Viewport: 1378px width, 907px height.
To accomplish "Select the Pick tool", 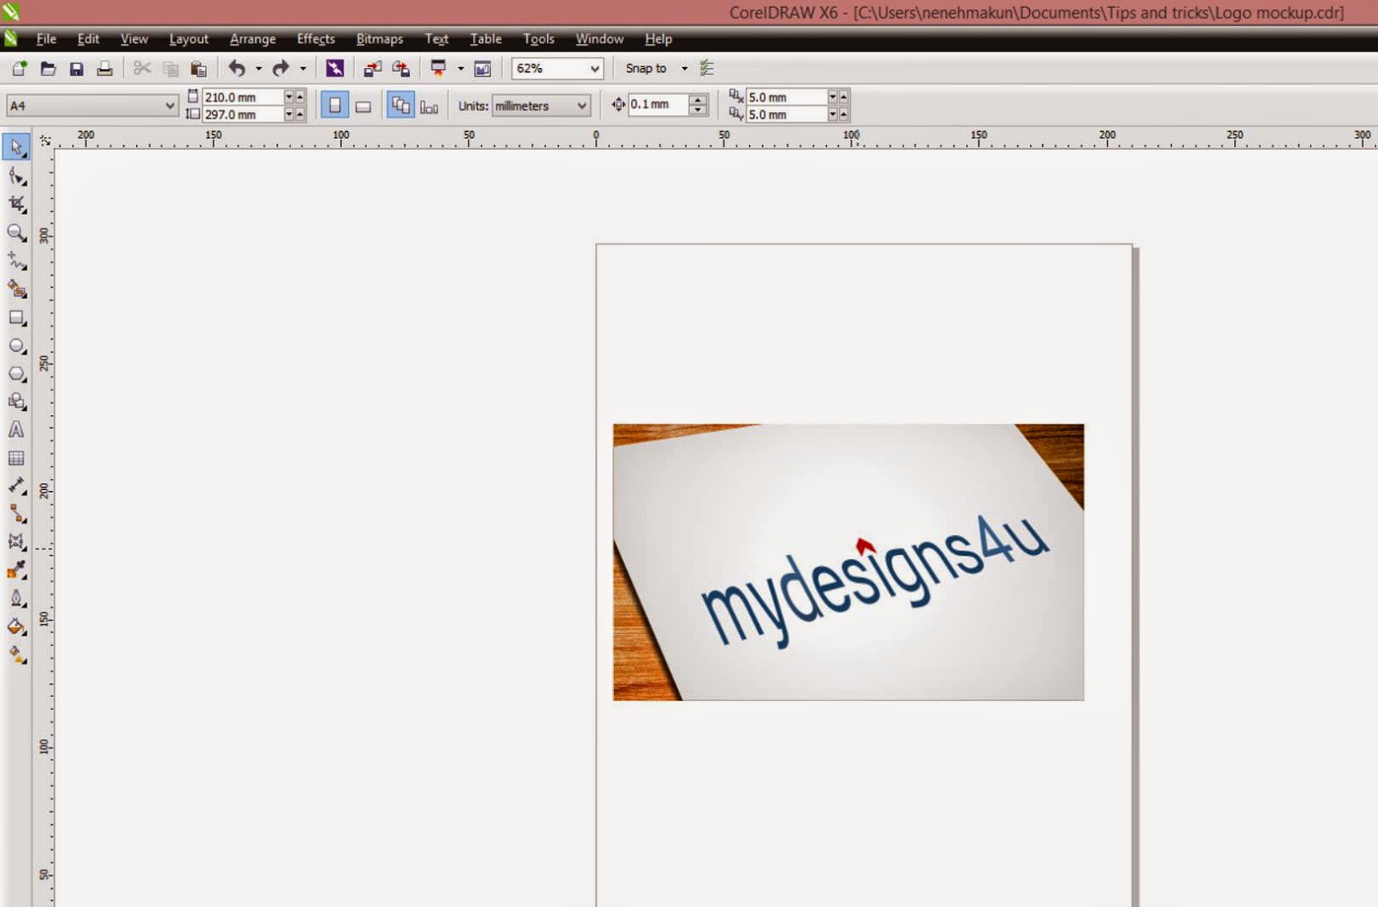I will pyautogui.click(x=16, y=146).
